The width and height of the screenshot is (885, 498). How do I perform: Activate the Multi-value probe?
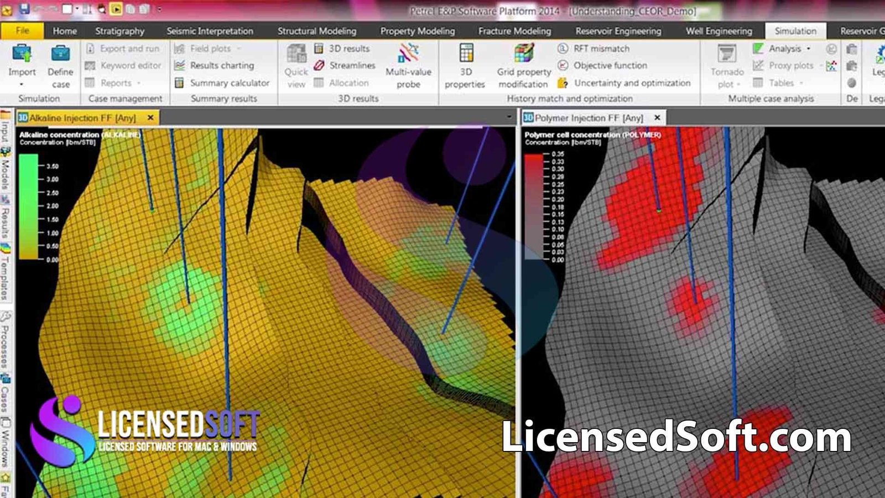coord(408,66)
